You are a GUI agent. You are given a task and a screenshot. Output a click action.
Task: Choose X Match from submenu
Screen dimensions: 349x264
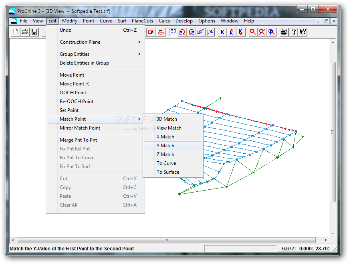pos(173,137)
